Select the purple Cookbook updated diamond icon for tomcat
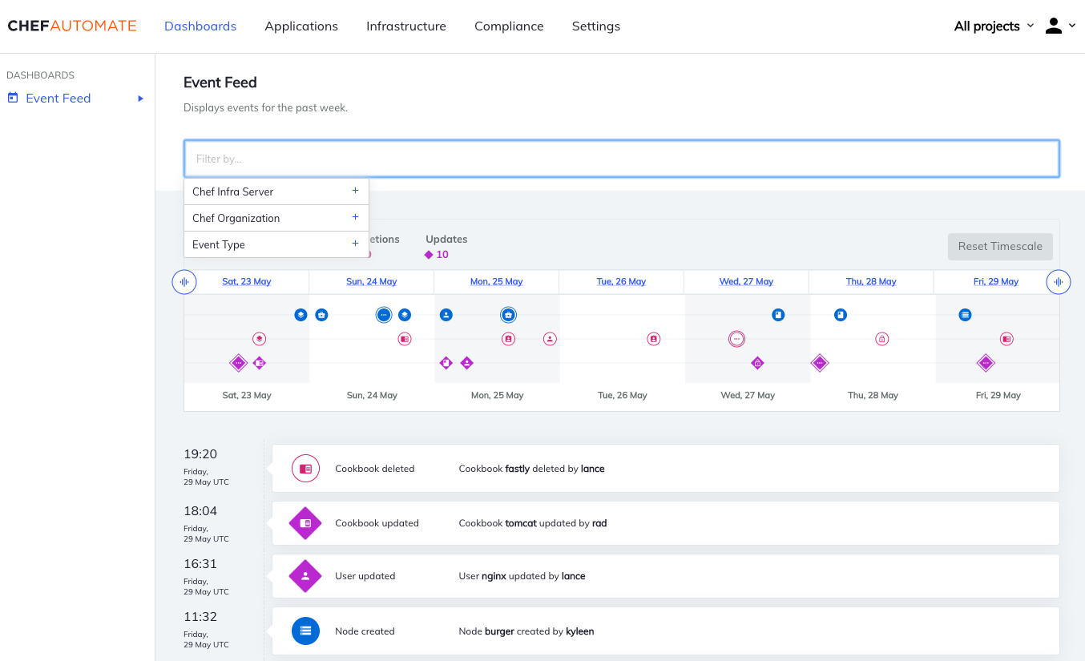Screen dimensions: 1085x661 305,523
